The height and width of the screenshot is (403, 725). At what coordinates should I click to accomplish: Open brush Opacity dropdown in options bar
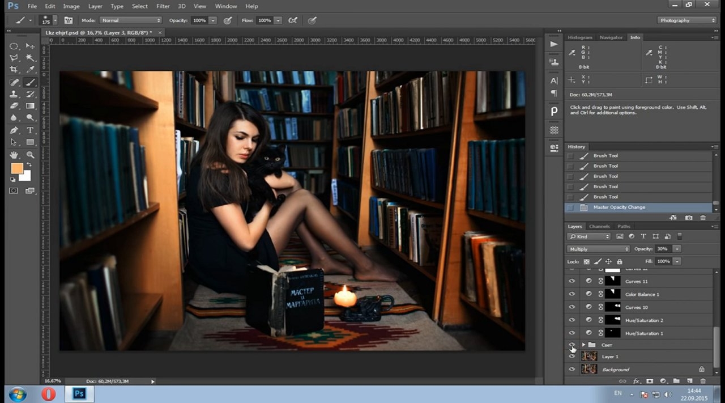pos(213,20)
